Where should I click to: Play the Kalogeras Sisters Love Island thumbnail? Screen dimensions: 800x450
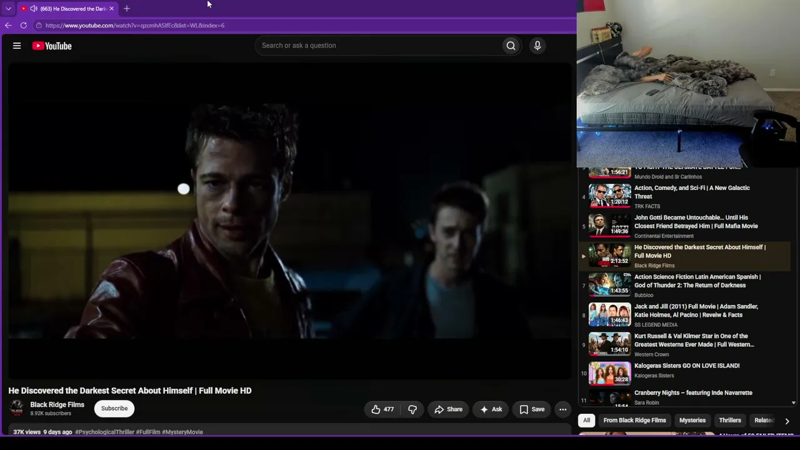coord(609,374)
